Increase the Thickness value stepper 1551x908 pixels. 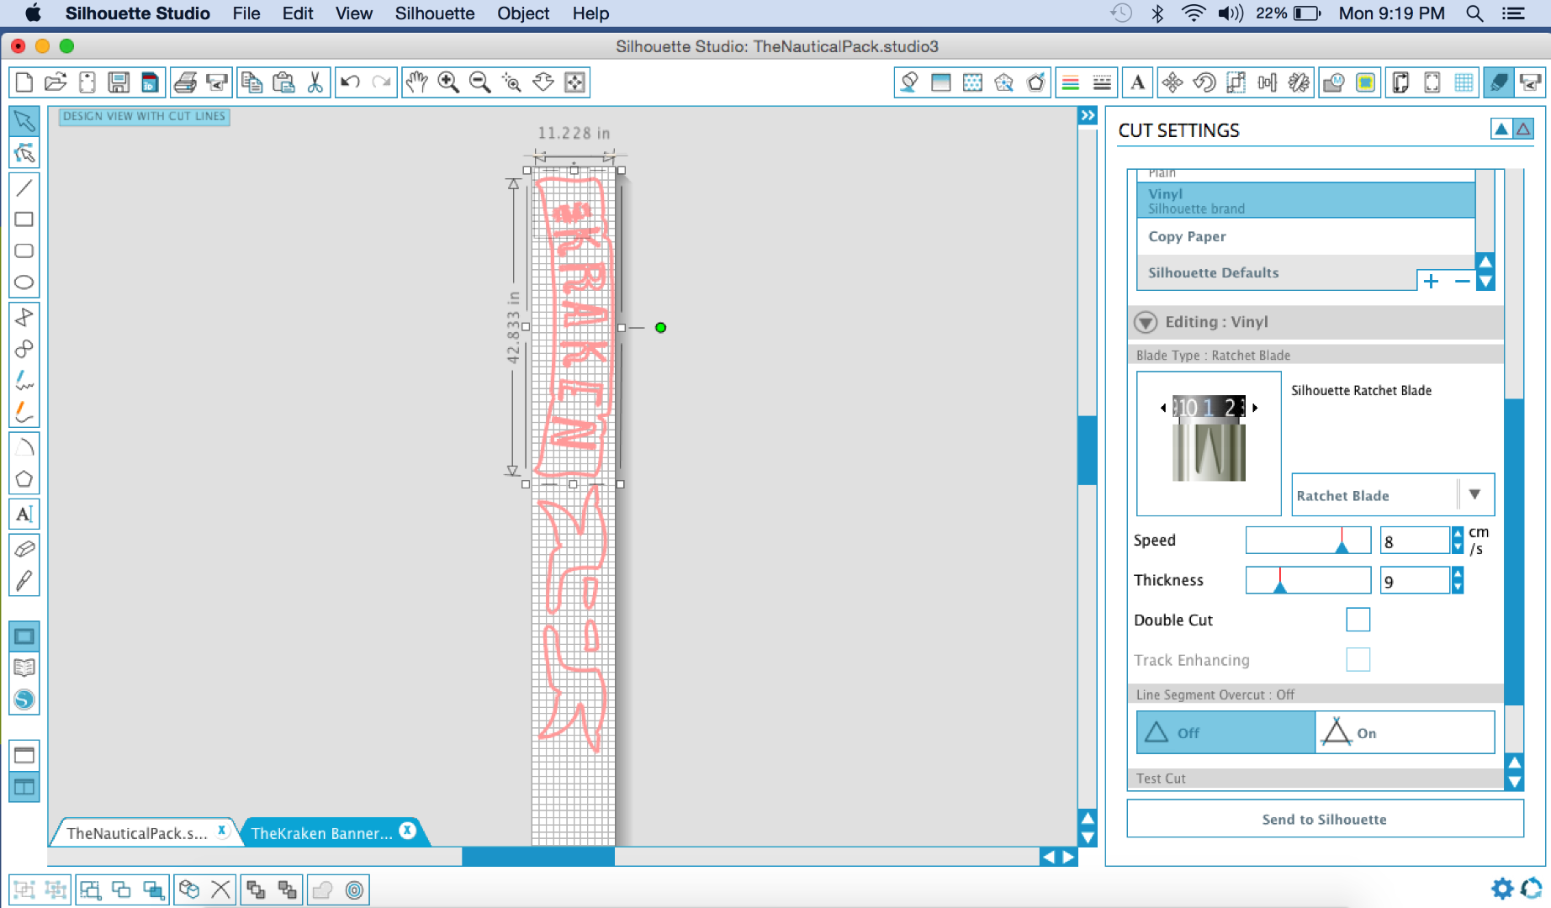1458,573
